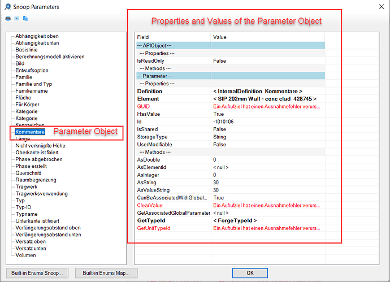Click the red GetUnitTypeId method row

click(231, 228)
